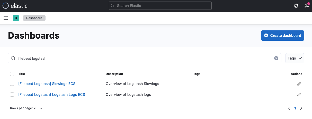Go to the next results page

pos(301,108)
